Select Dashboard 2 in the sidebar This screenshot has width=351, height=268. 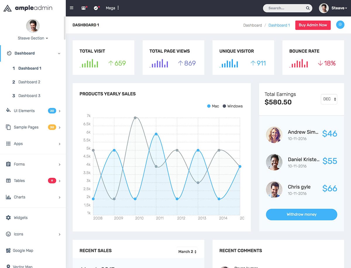click(29, 82)
